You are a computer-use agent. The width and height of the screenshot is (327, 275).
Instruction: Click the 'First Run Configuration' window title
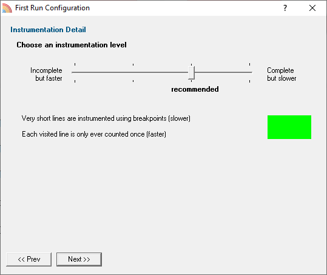point(52,8)
